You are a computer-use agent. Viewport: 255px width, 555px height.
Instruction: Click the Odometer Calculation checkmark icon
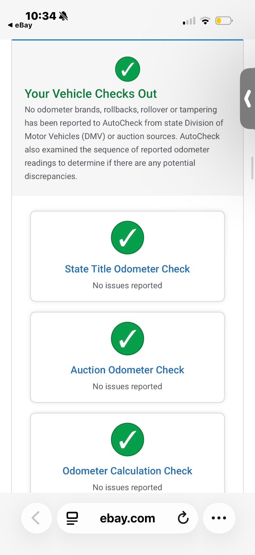127,439
